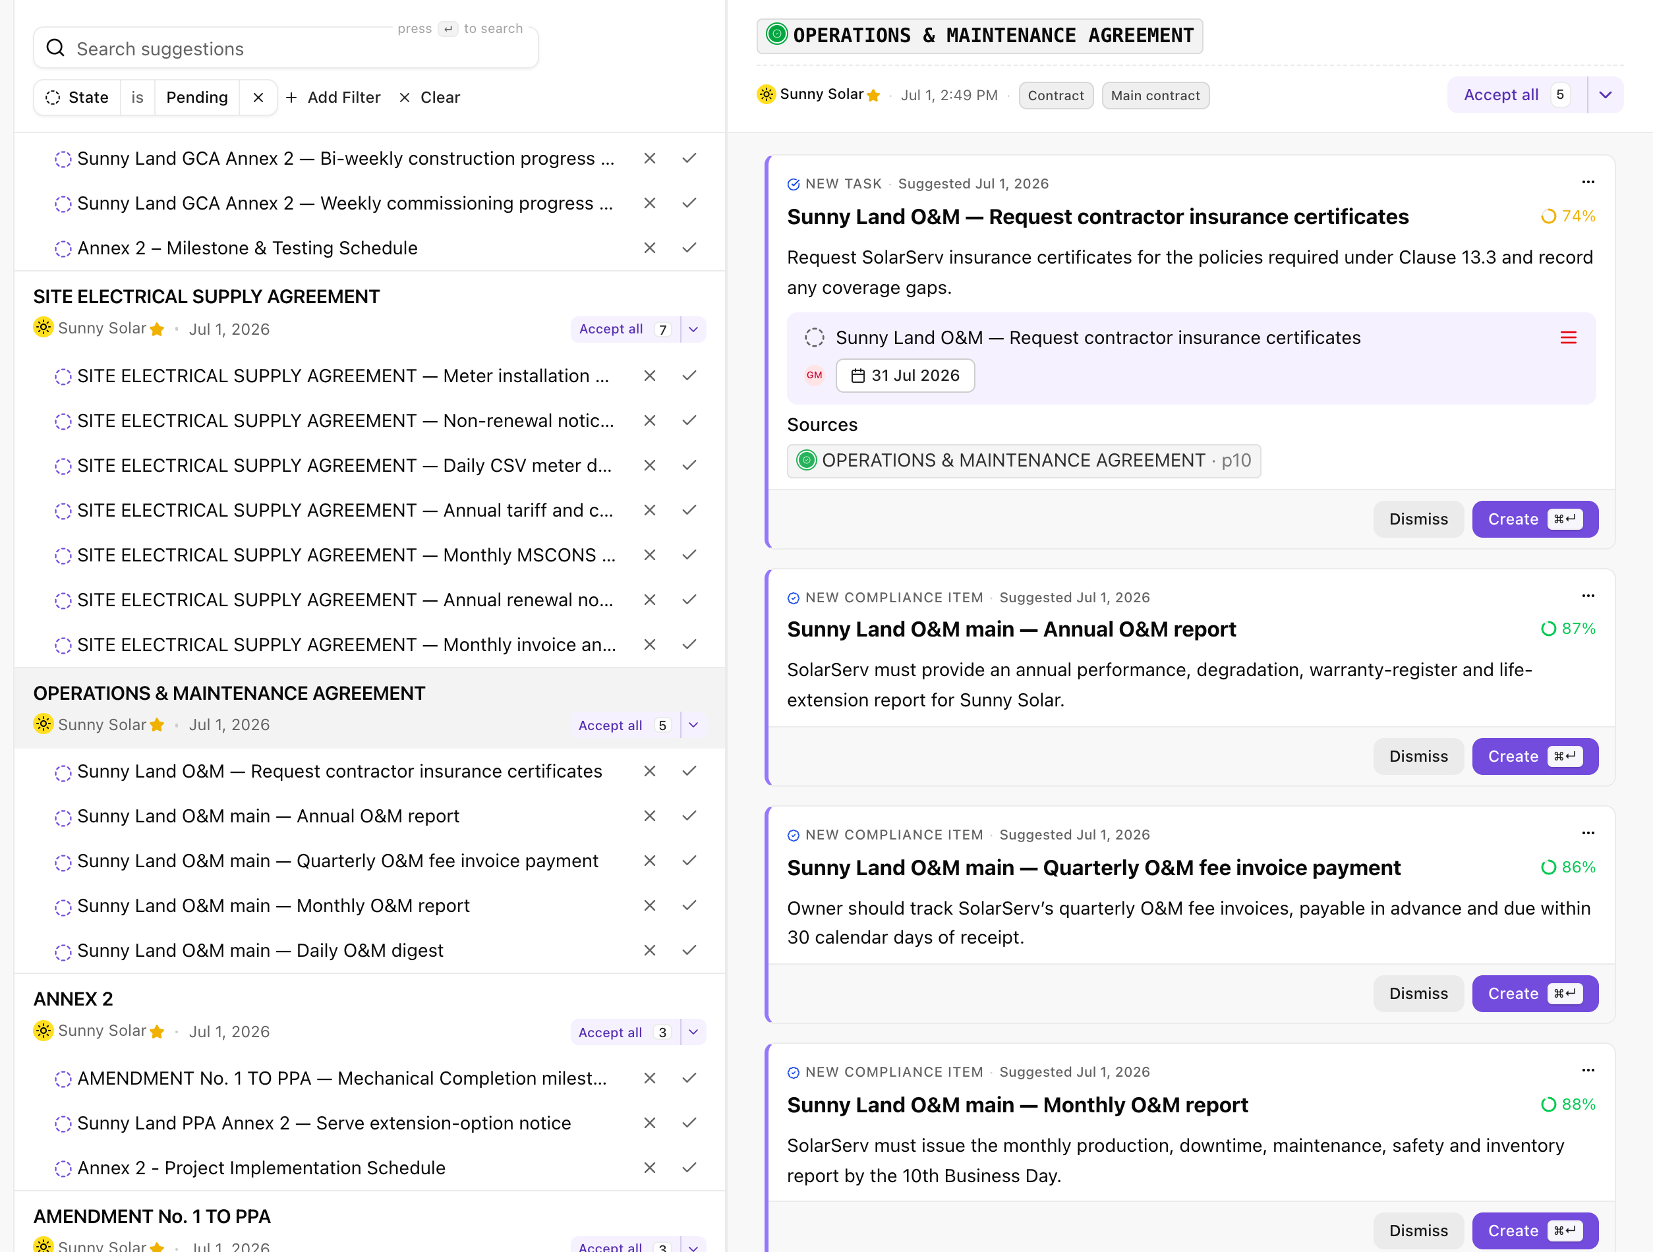Screen dimensions: 1653x1252
Task: Accept the Weekly commissioning progress suggestion
Action: click(x=689, y=203)
